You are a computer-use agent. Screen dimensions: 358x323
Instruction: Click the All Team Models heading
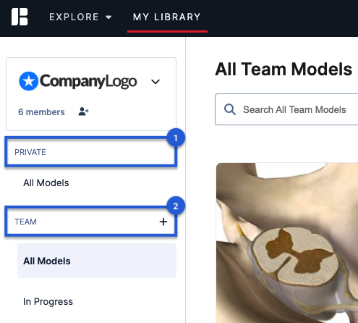tap(284, 70)
